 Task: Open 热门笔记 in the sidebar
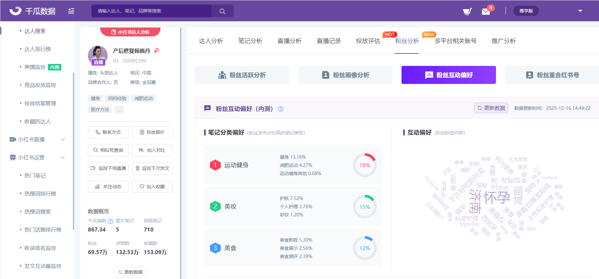click(x=35, y=176)
